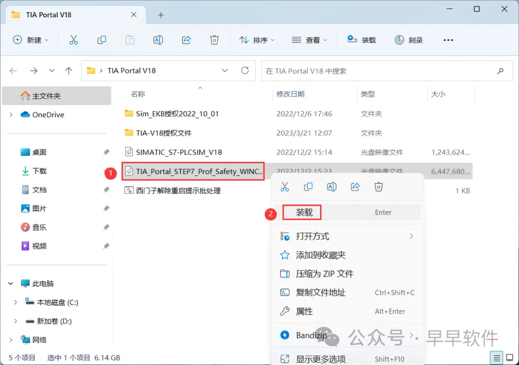
Task: Click the Rename icon in the top toolbar
Action: [x=158, y=40]
